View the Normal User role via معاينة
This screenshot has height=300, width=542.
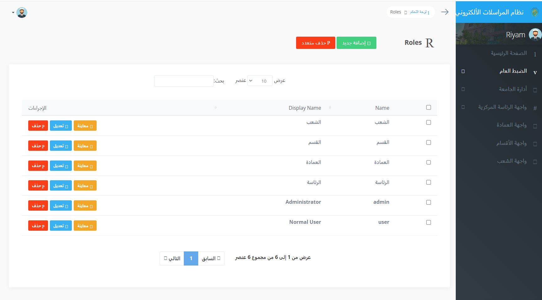pos(85,226)
